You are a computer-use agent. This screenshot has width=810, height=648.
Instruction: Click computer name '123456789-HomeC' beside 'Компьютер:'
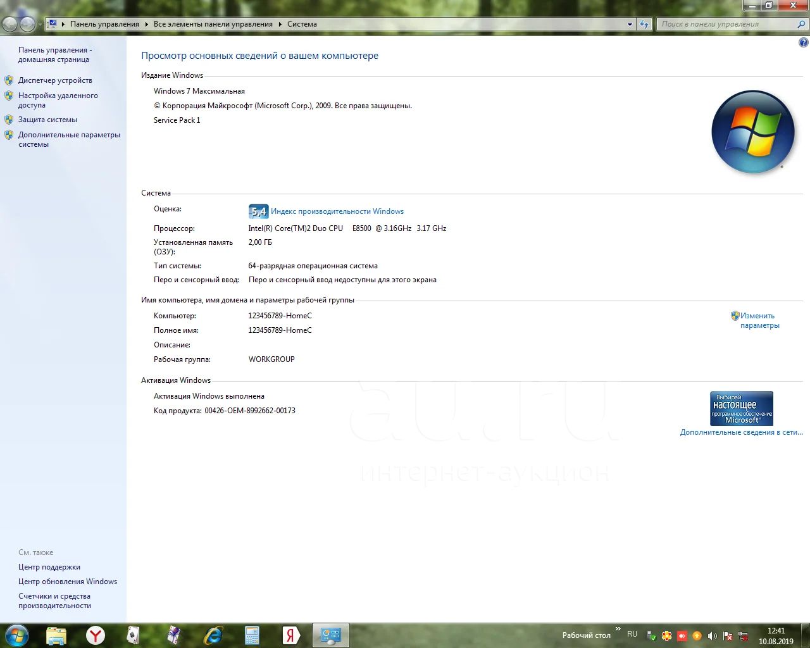(x=280, y=316)
